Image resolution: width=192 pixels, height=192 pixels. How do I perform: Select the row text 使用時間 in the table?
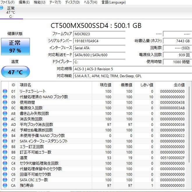tap(27, 102)
